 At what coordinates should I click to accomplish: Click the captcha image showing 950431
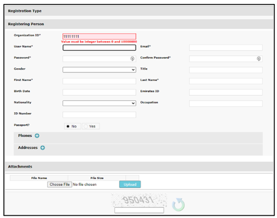pos(139,200)
